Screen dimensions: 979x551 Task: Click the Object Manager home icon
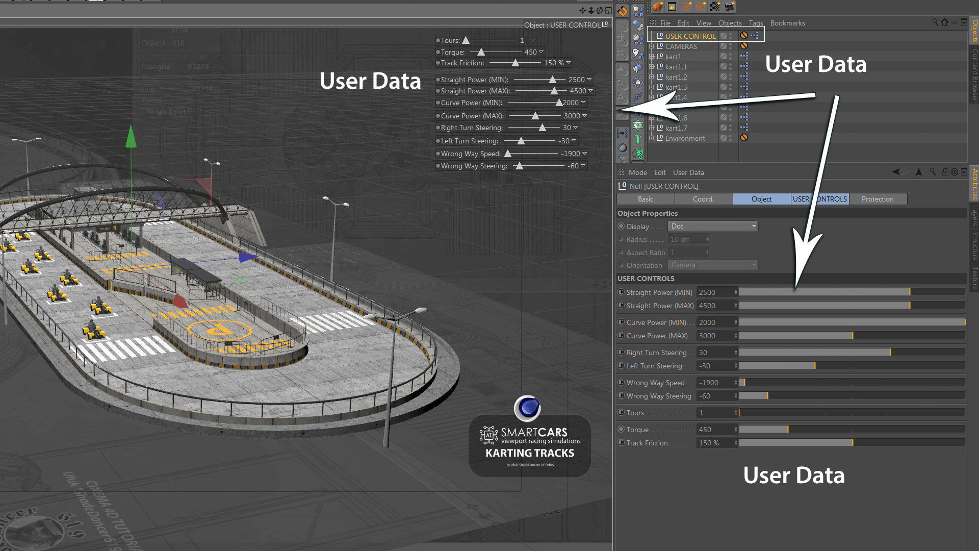point(944,22)
